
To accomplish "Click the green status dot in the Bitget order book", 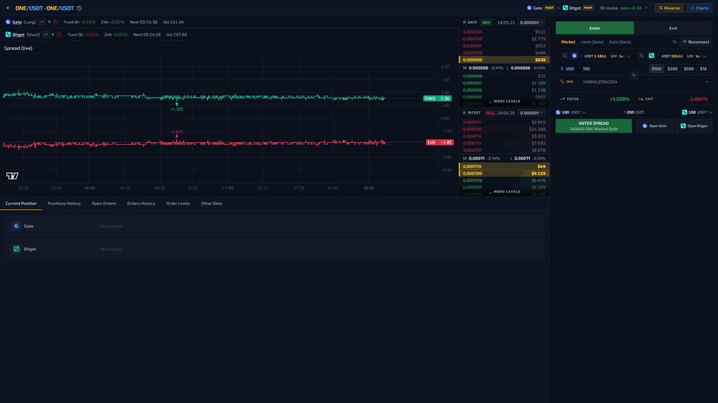I will 464,113.
